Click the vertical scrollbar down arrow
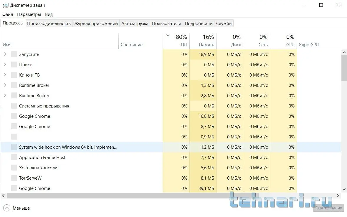The image size is (347, 217). click(344, 190)
